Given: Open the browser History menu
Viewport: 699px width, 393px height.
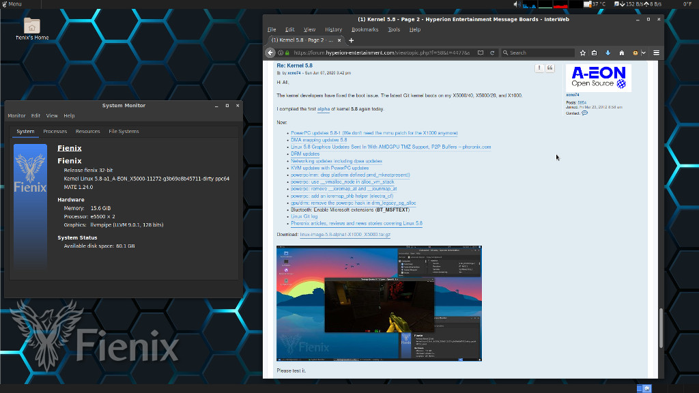Looking at the screenshot, I should [333, 29].
